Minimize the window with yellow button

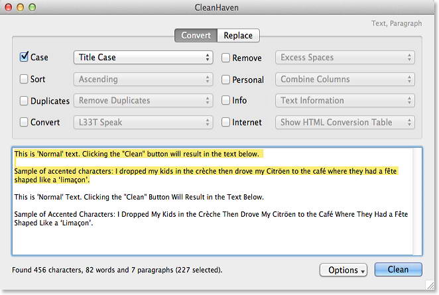click(20, 7)
